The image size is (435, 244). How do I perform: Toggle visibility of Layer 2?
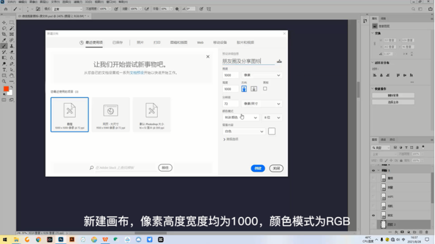coord(373,224)
